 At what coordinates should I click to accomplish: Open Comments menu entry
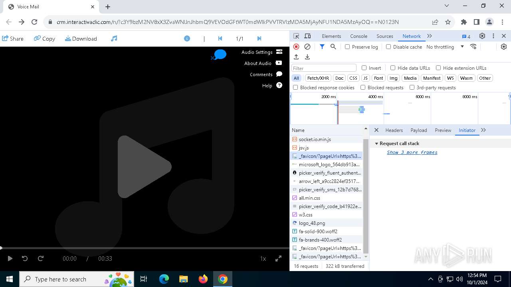point(266,75)
